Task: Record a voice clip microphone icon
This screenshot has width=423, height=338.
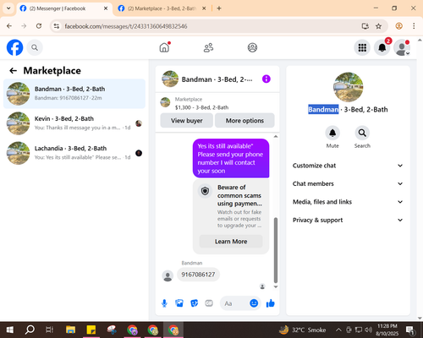Action: coord(164,303)
